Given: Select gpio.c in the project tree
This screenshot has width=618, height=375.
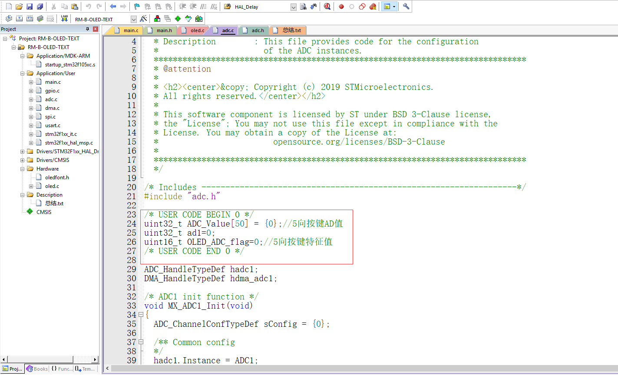Looking at the screenshot, I should (x=52, y=91).
